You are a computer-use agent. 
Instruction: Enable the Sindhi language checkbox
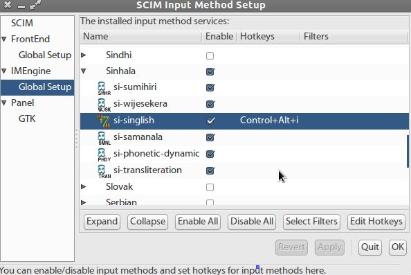210,55
